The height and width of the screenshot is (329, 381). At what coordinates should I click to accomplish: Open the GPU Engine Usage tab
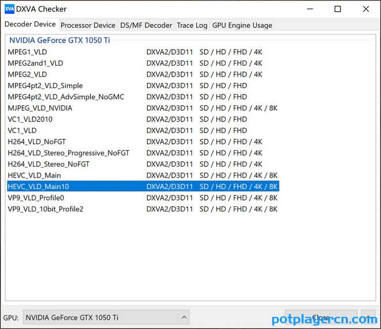pos(242,25)
